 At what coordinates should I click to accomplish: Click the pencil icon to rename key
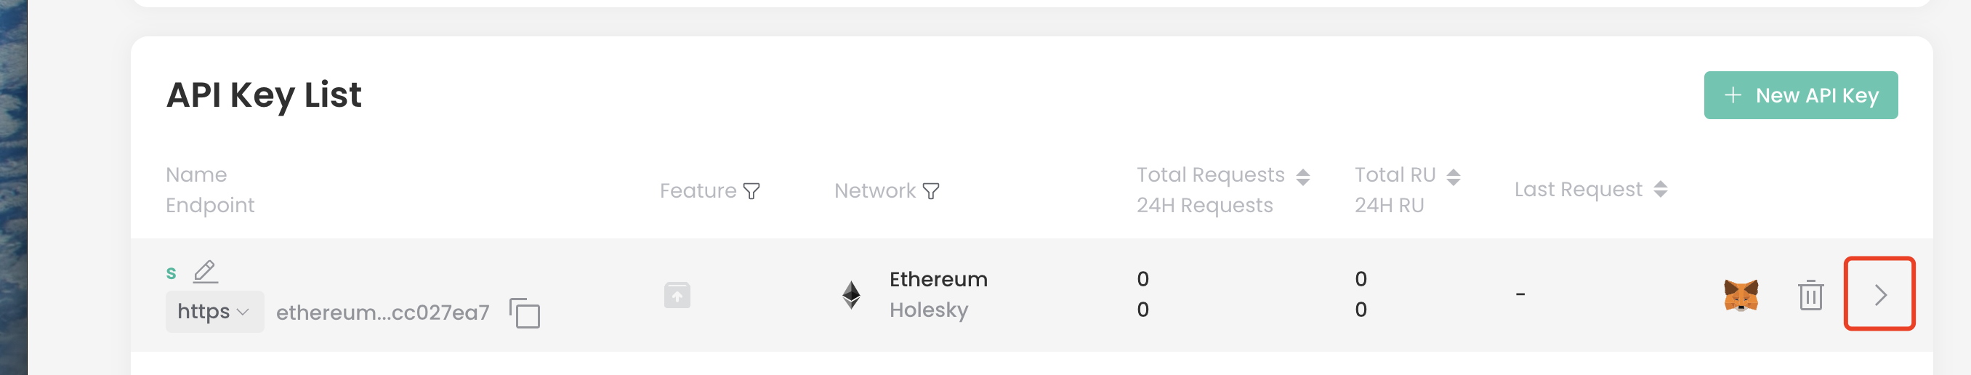[205, 272]
